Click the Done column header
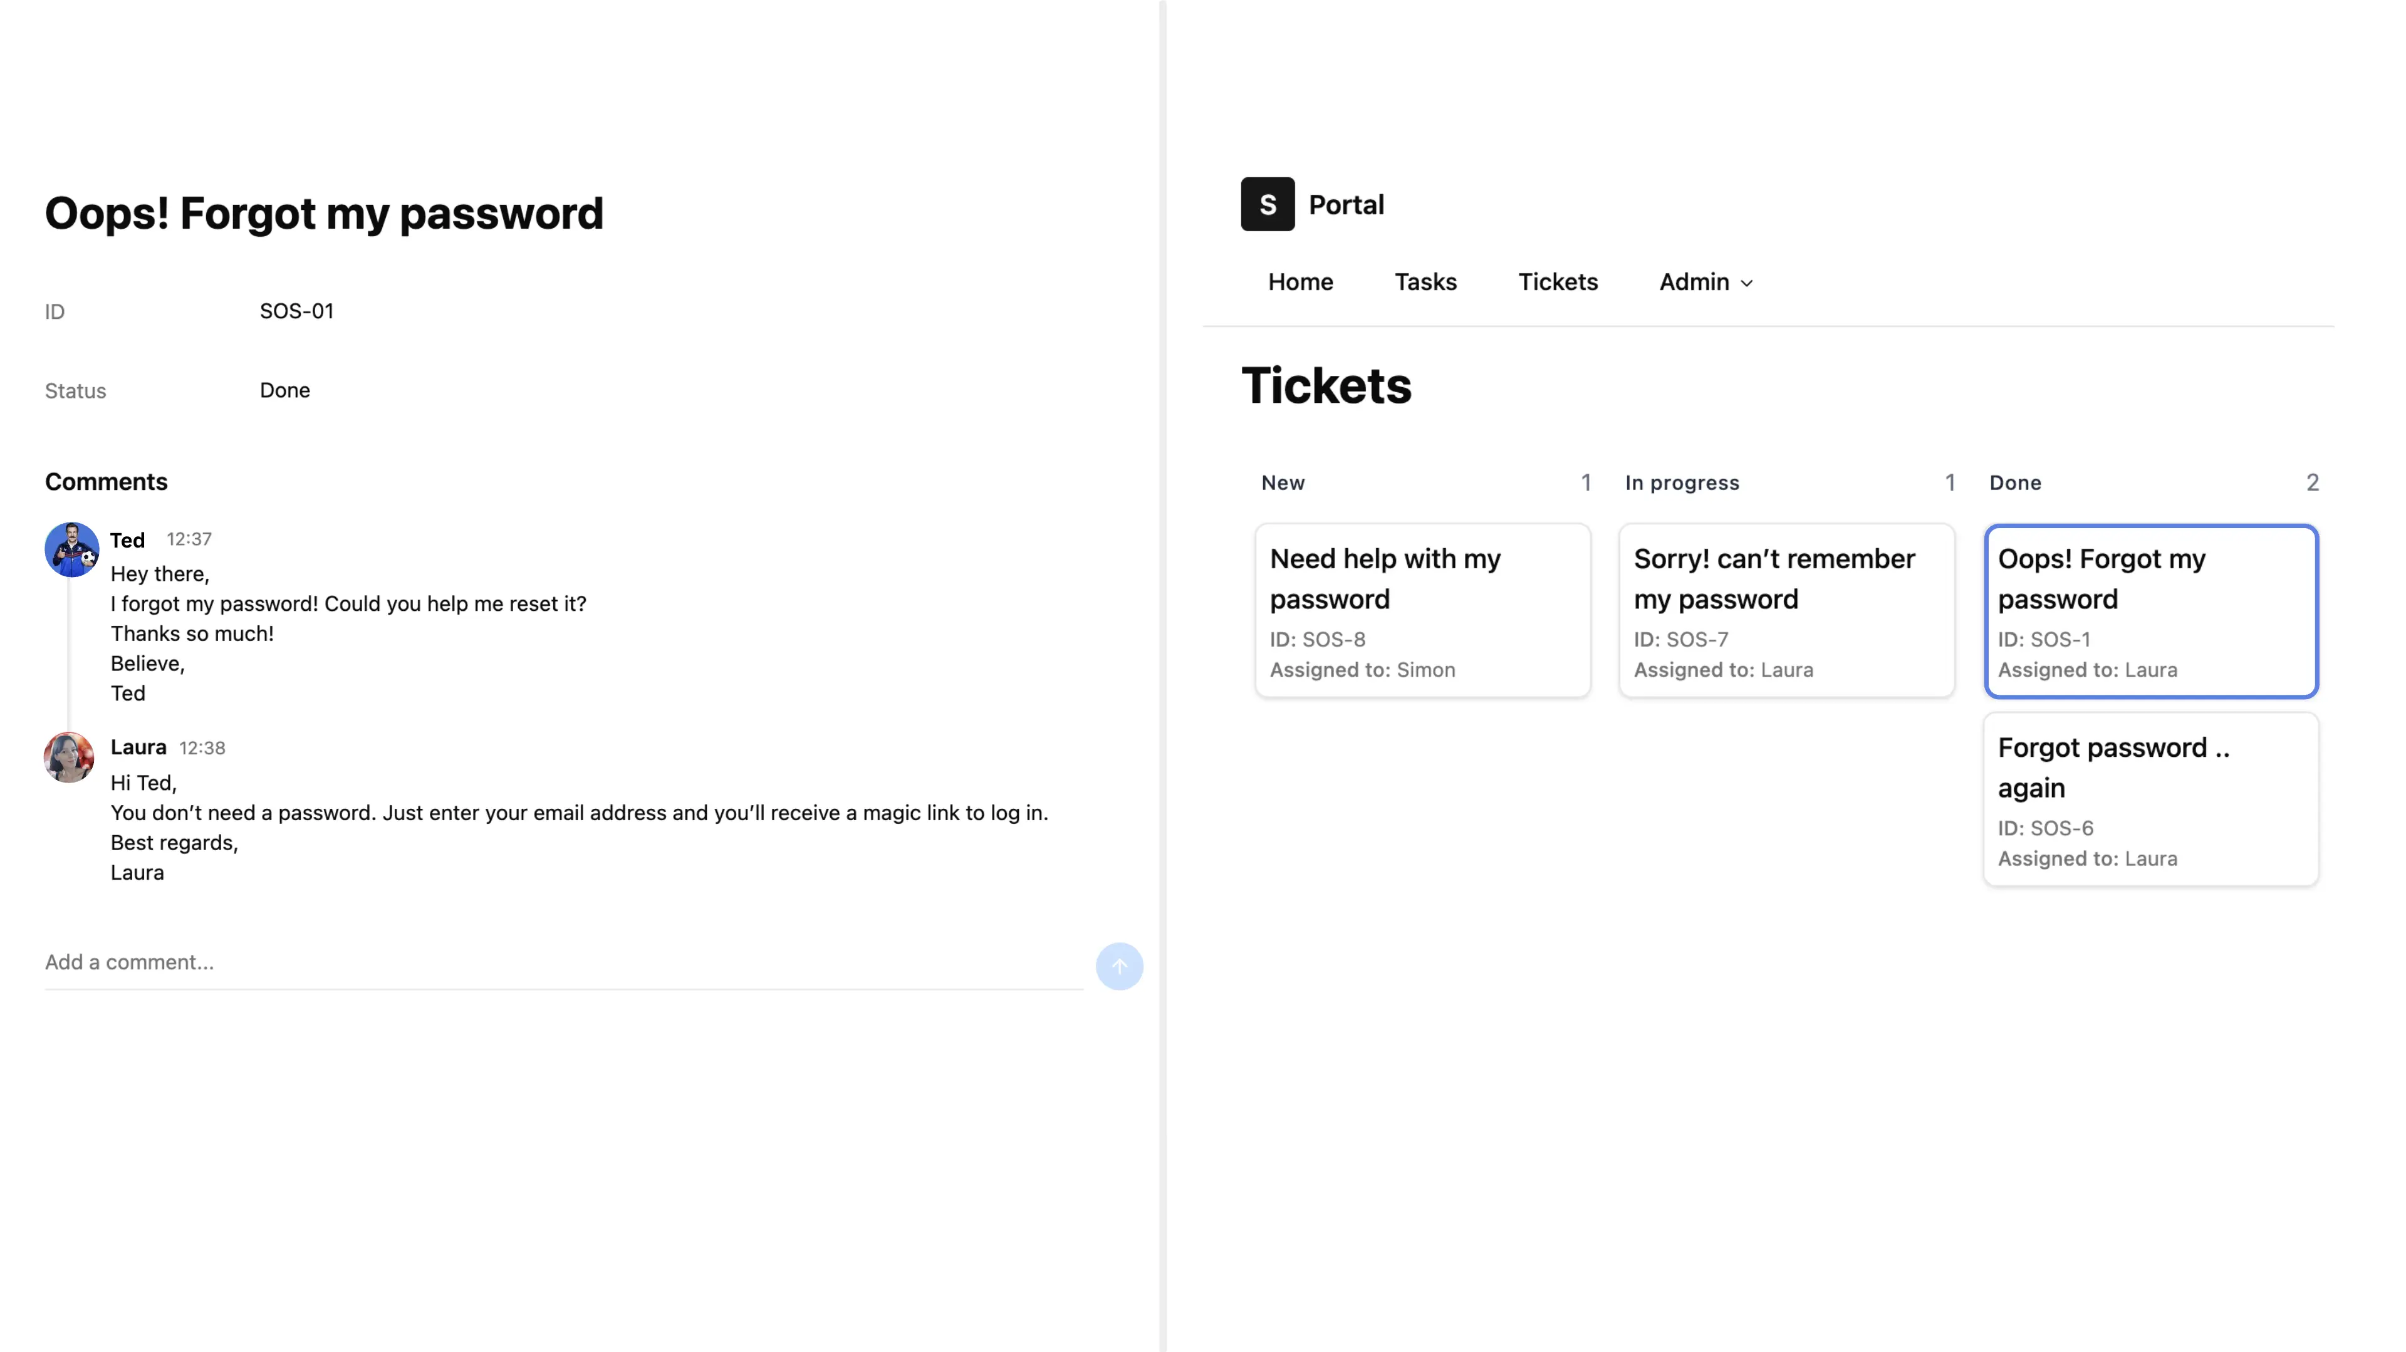 tap(2014, 483)
